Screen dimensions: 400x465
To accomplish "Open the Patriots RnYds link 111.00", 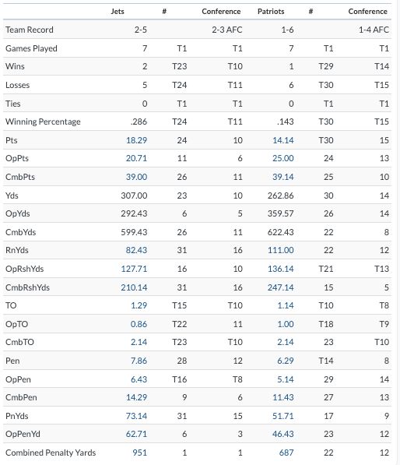I will click(x=281, y=250).
